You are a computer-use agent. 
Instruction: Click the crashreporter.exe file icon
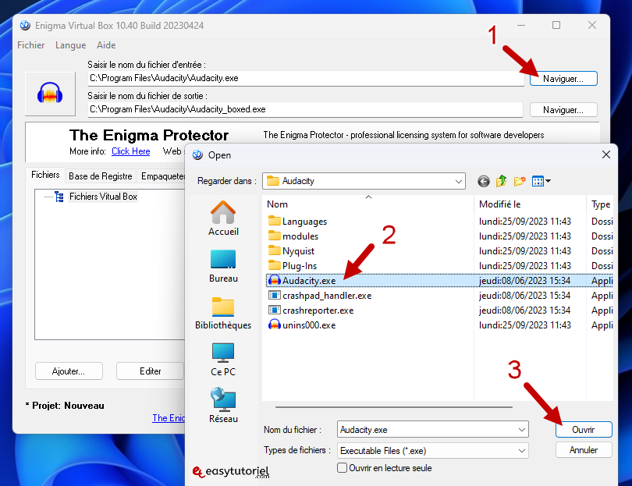[275, 310]
